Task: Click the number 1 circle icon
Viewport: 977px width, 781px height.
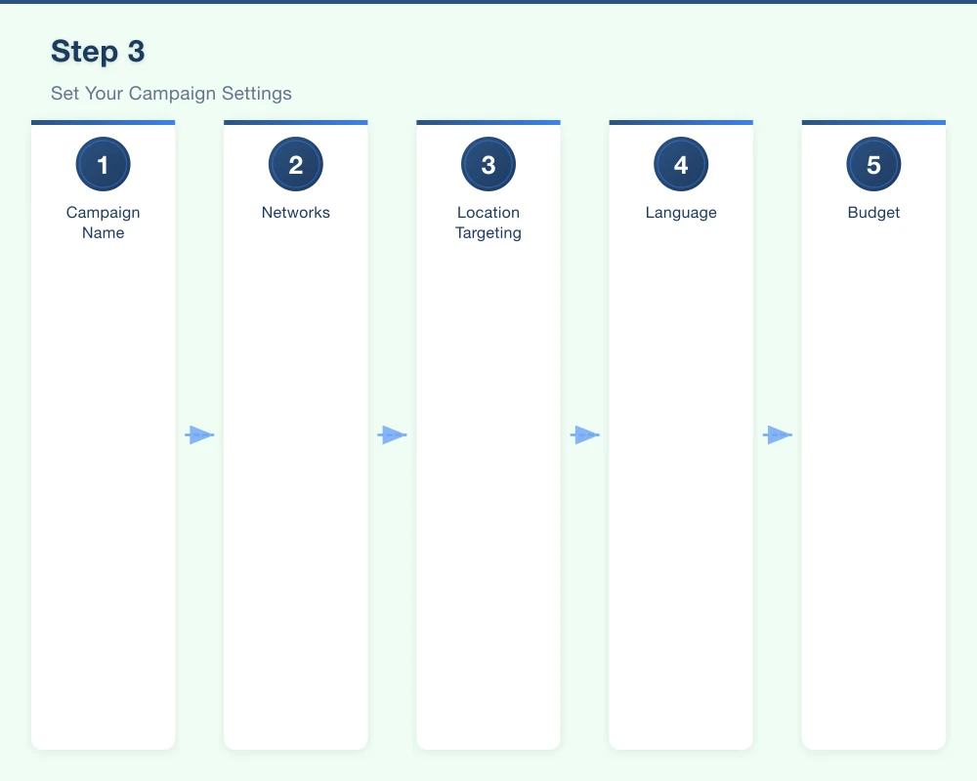Action: click(103, 164)
